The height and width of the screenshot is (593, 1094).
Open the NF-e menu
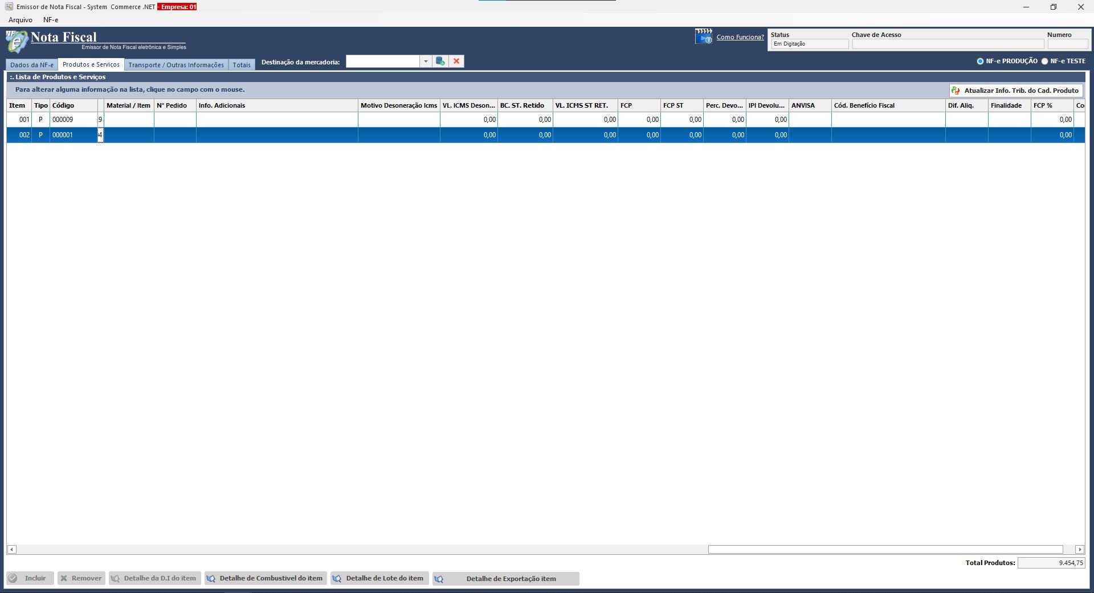pyautogui.click(x=51, y=20)
